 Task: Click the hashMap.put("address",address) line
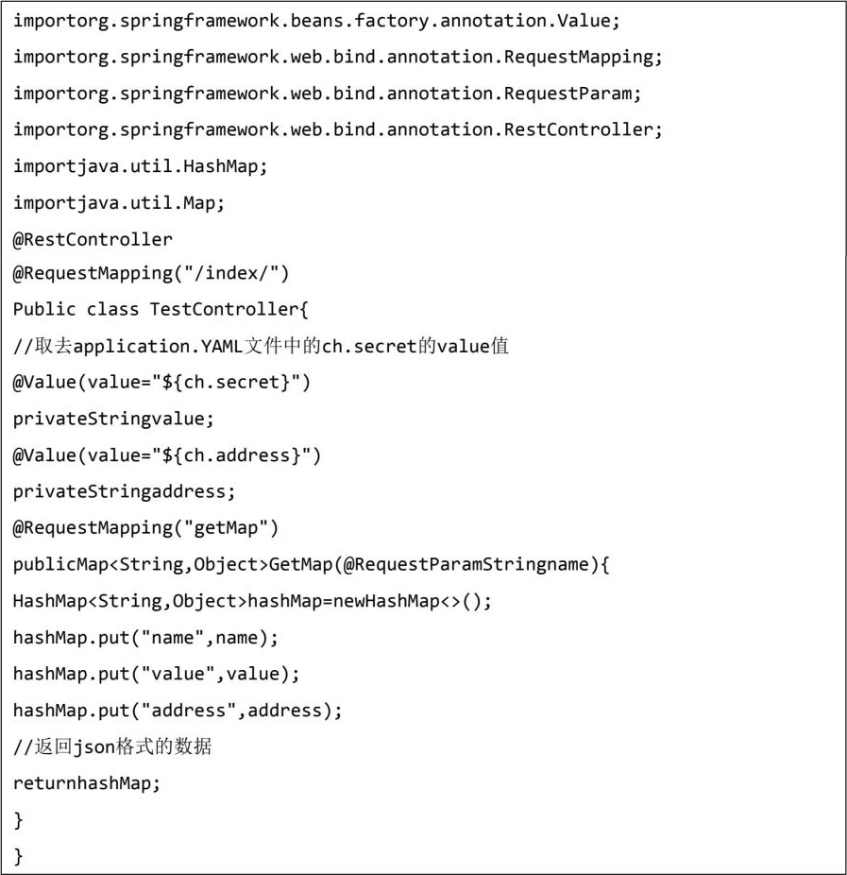coord(178,711)
